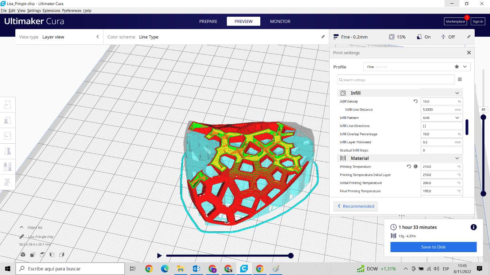The image size is (490, 275).
Task: Switch to top view icon
Action: 42,255
